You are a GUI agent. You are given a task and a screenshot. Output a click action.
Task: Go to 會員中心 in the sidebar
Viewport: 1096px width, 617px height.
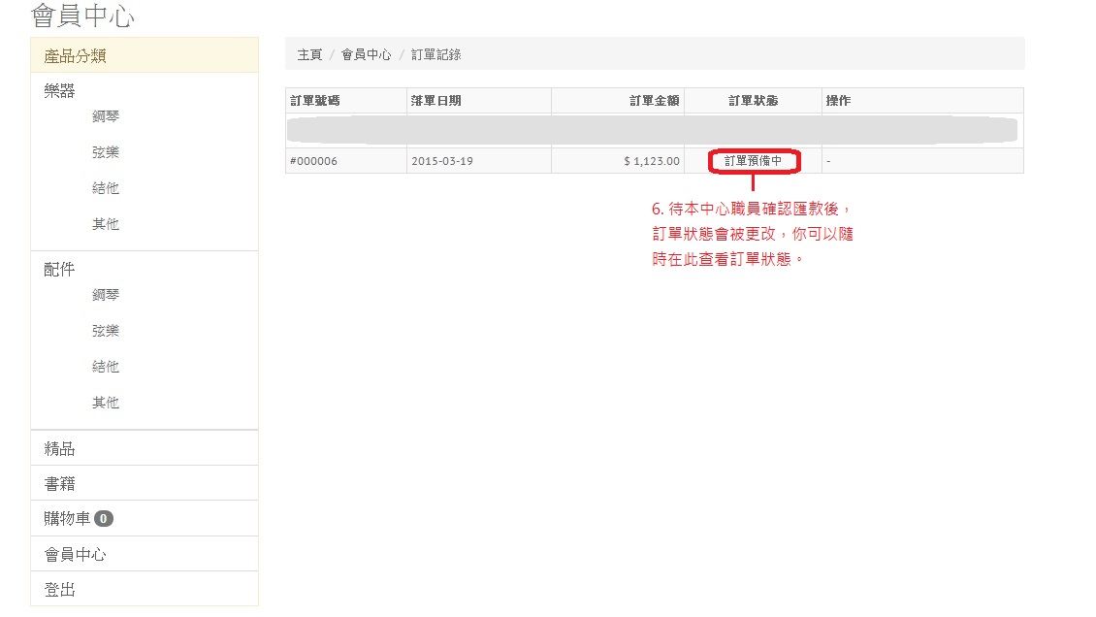(75, 554)
